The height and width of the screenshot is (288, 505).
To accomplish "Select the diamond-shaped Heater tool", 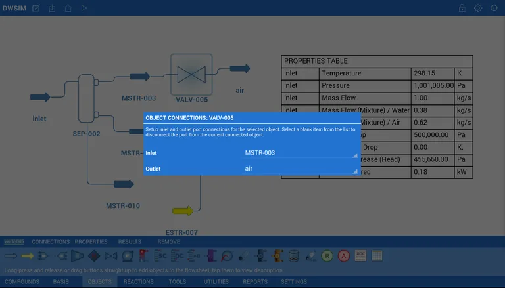I will [94, 256].
